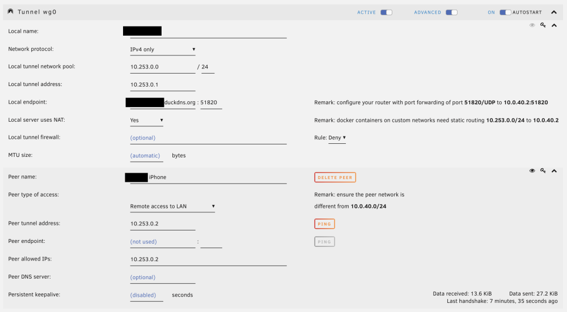Click the key icon in local section
Screen dimensions: 567x312
coord(543,25)
